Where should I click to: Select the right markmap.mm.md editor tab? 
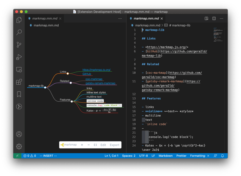(x=146, y=18)
